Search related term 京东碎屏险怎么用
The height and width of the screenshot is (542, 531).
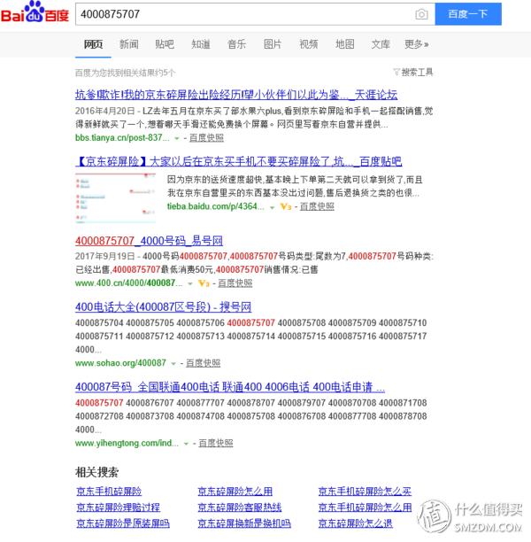coord(235,492)
